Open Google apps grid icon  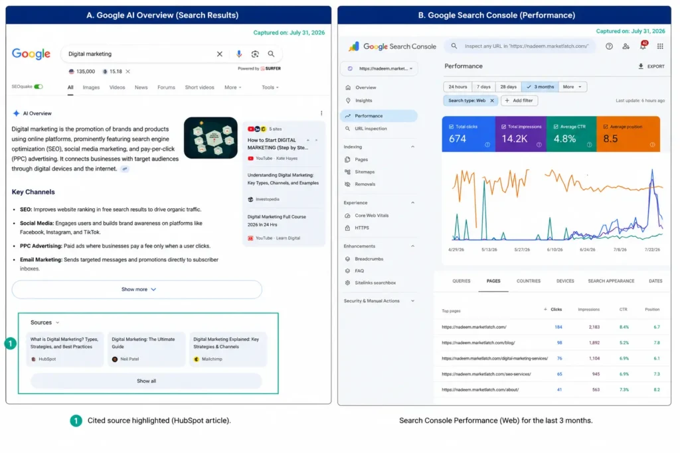click(660, 46)
